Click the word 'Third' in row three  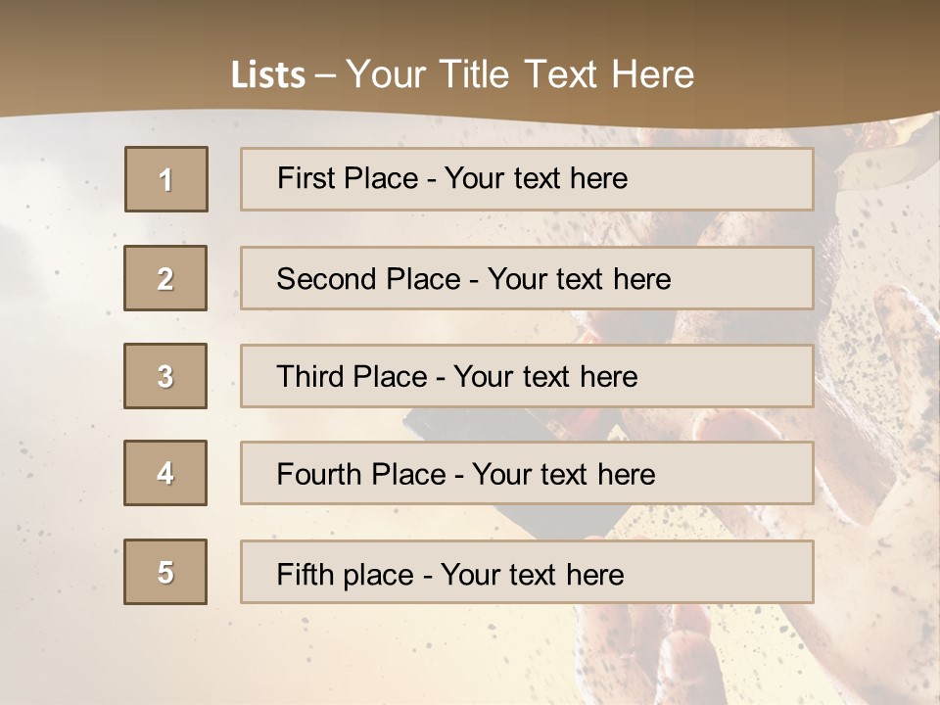click(x=307, y=377)
